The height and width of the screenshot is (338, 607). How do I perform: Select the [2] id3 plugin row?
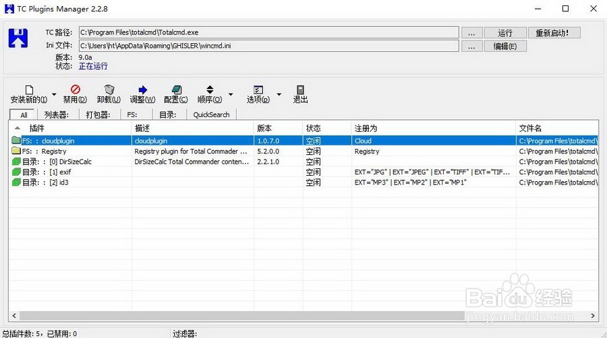tap(304, 182)
